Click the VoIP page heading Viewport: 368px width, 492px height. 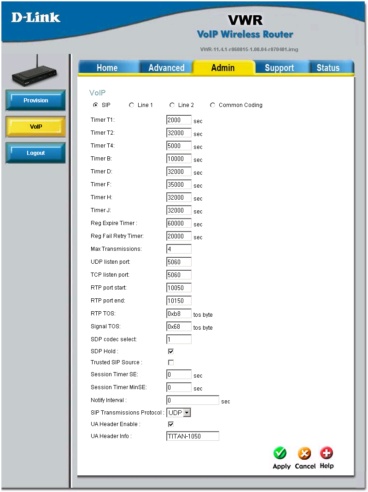[97, 93]
